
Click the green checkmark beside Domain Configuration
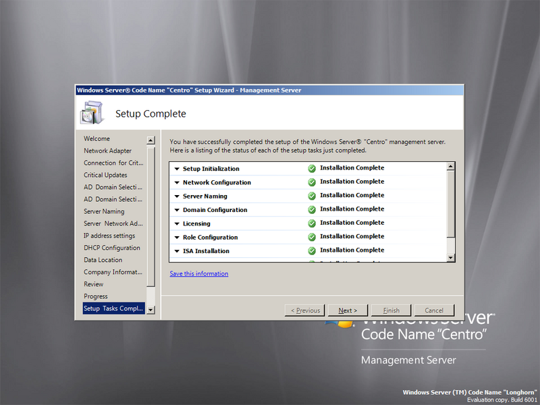click(311, 209)
